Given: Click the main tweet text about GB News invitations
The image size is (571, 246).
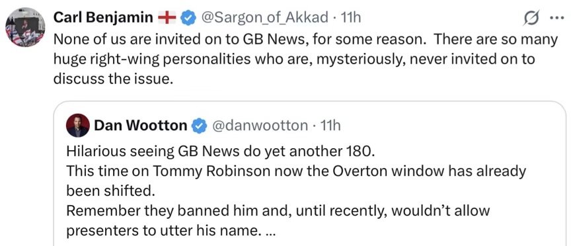Looking at the screenshot, I should coord(305,58).
